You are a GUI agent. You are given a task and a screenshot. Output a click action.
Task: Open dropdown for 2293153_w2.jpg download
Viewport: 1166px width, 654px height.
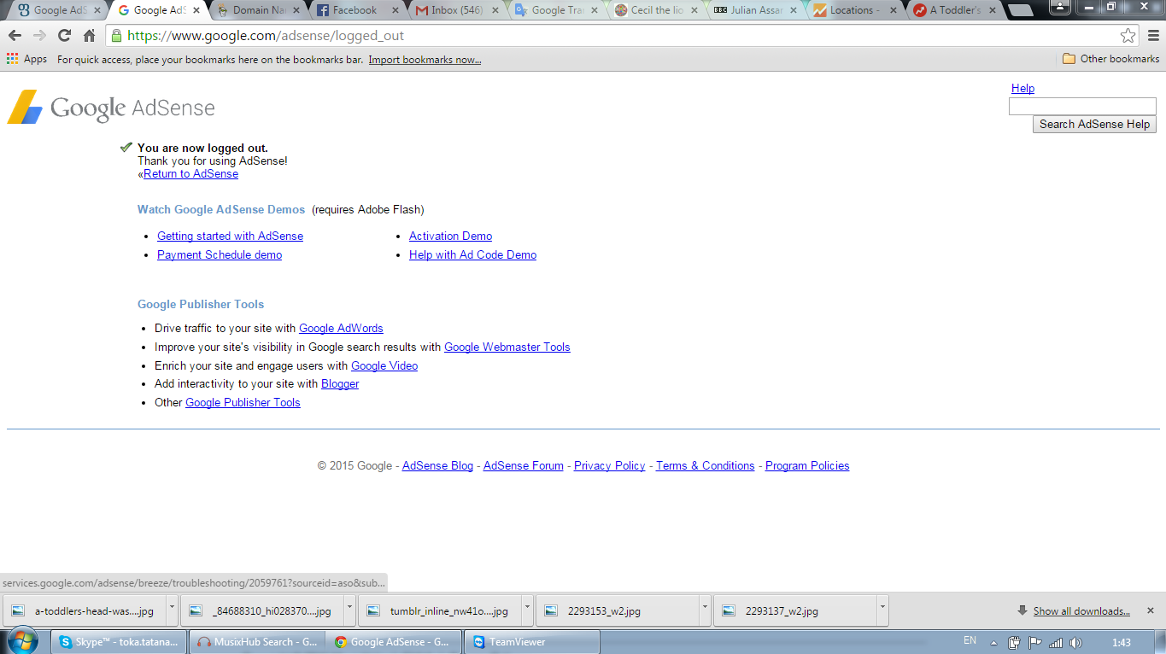(705, 610)
